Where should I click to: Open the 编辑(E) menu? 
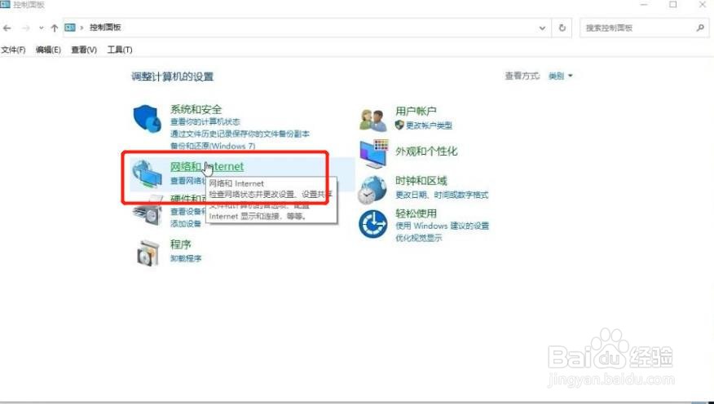48,50
